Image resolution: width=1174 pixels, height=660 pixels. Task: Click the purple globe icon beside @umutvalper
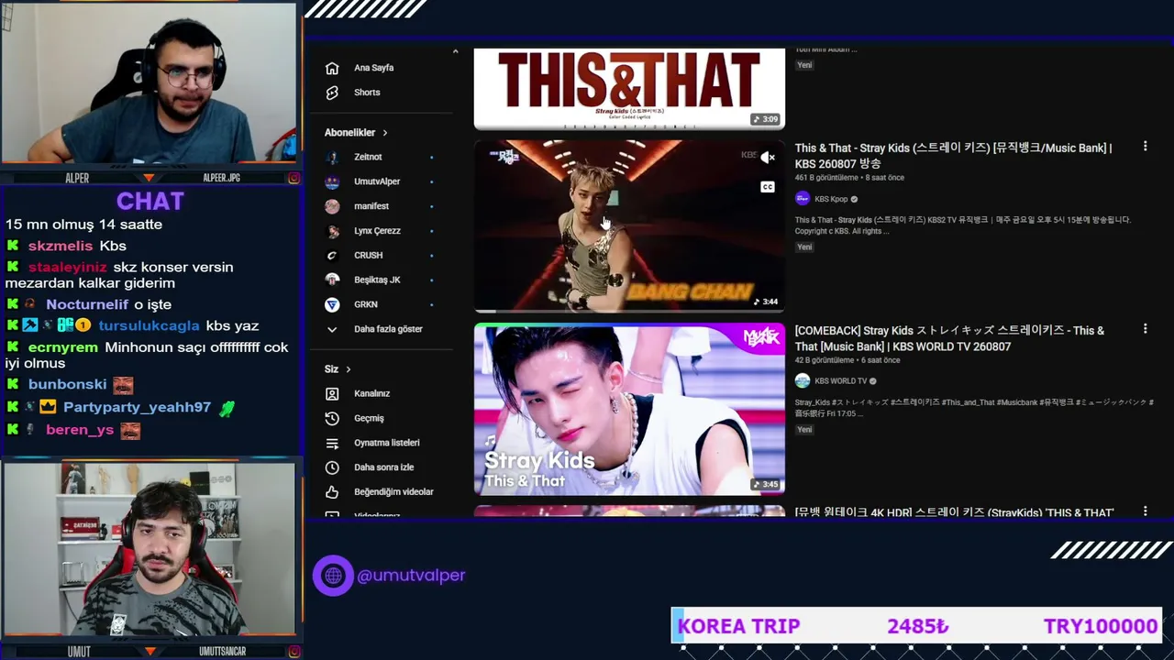click(333, 576)
